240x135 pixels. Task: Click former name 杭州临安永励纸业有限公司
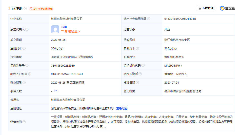pyautogui.click(x=68, y=100)
